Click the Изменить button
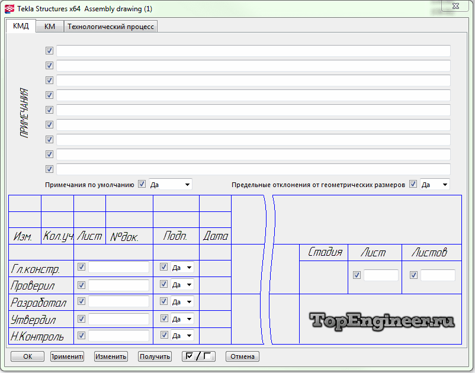 (111, 356)
